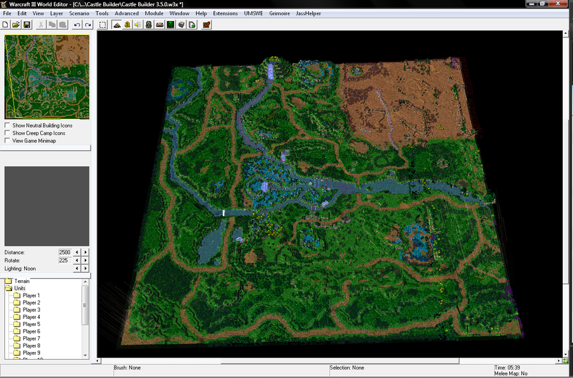Screen dimensions: 573x378
Task: Activate the Selection Brush dashed-square tool
Action: coord(103,25)
